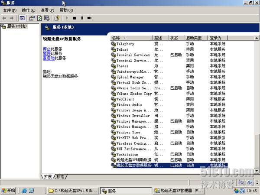
Task: Open the 开始 Start menu button
Action: coord(8,191)
